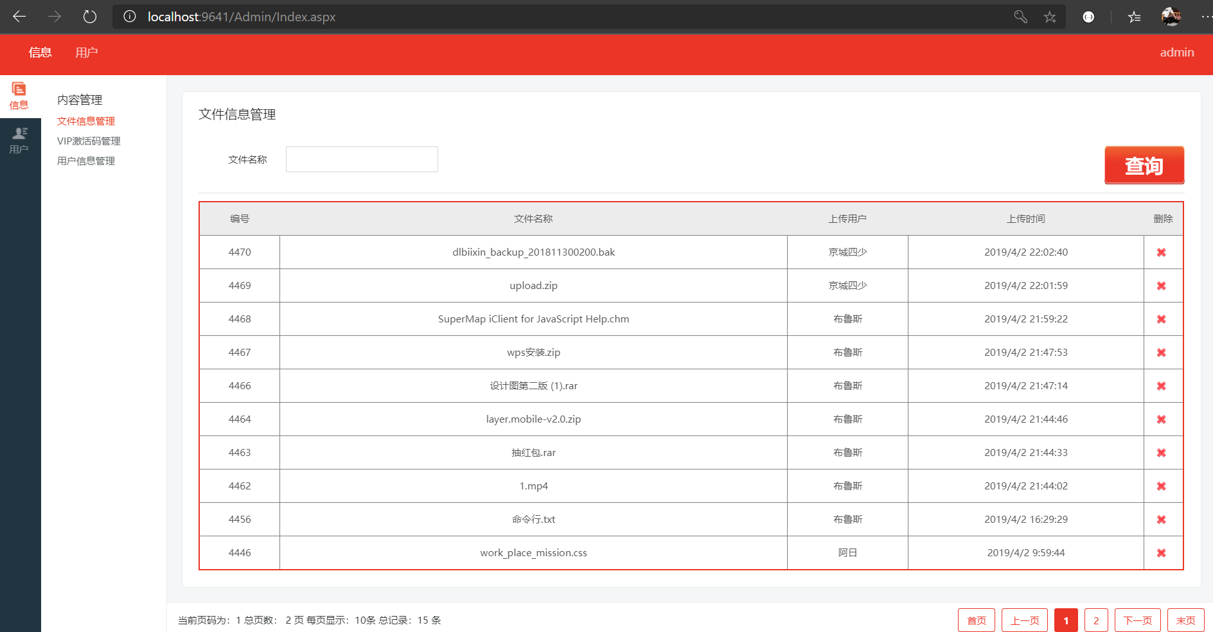Go back in browser history

[x=19, y=17]
